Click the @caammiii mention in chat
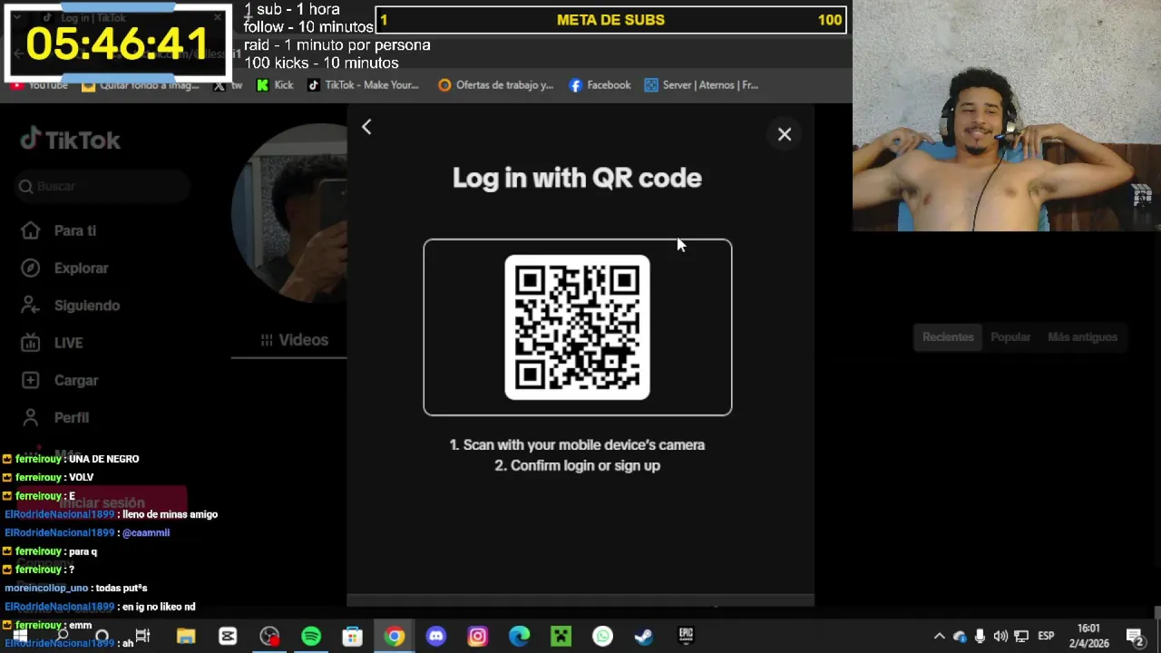Viewport: 1161px width, 653px height. click(x=146, y=533)
